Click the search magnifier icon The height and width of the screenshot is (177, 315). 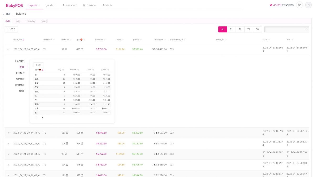(x=307, y=29)
